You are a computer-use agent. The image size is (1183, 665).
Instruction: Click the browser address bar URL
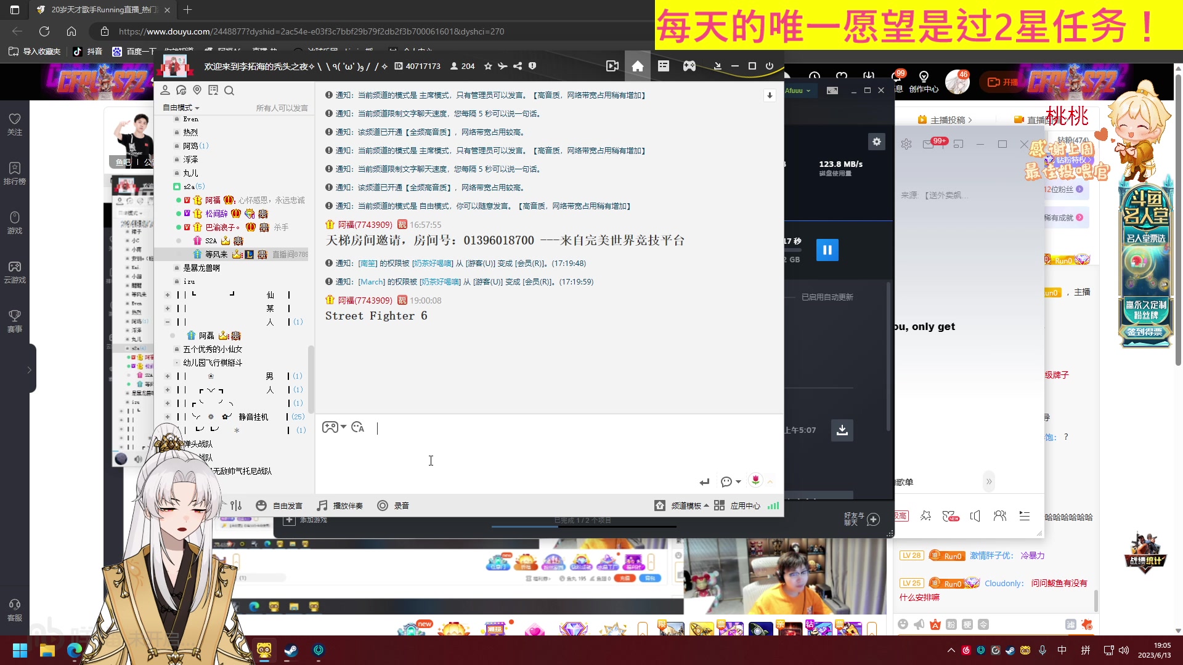tap(311, 31)
